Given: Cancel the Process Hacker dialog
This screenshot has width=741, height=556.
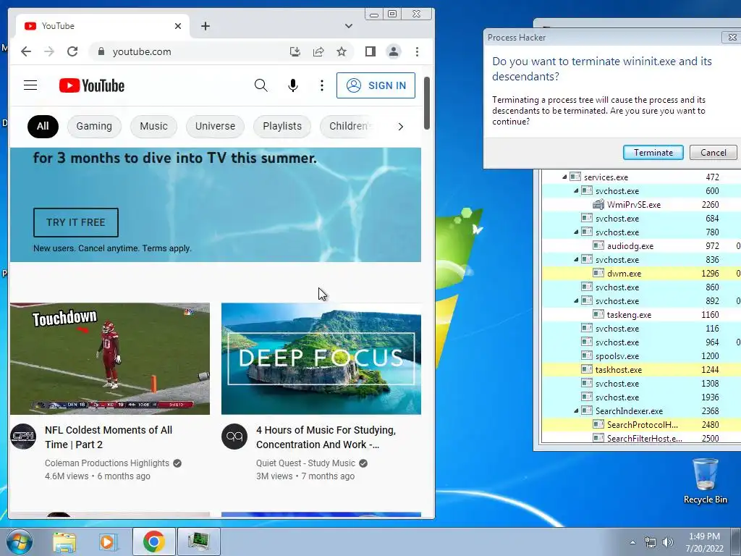Looking at the screenshot, I should point(713,152).
